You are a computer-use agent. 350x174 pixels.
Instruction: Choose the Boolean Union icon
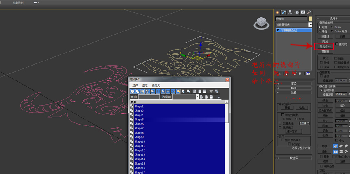point(336,146)
